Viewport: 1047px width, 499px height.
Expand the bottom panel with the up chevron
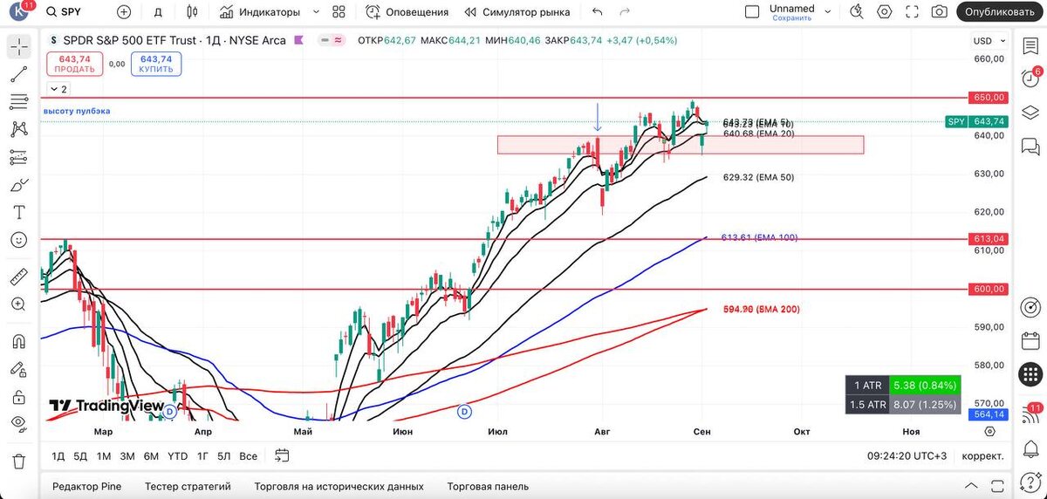(x=971, y=486)
